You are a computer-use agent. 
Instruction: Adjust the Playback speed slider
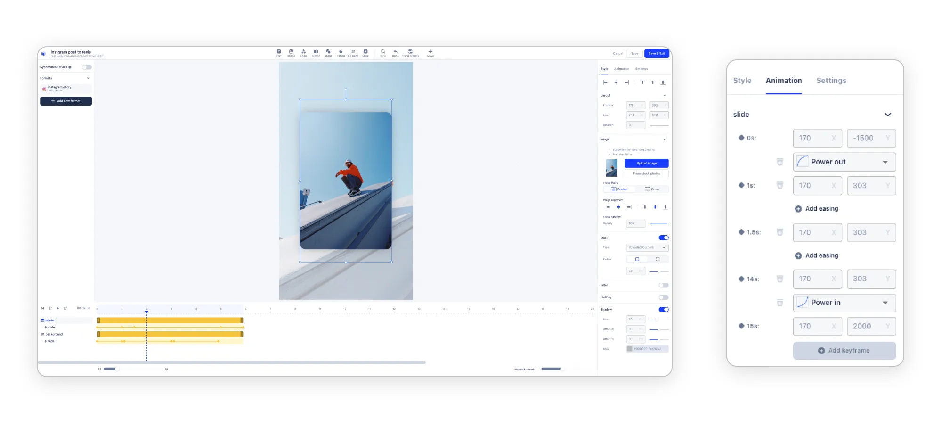[552, 369]
